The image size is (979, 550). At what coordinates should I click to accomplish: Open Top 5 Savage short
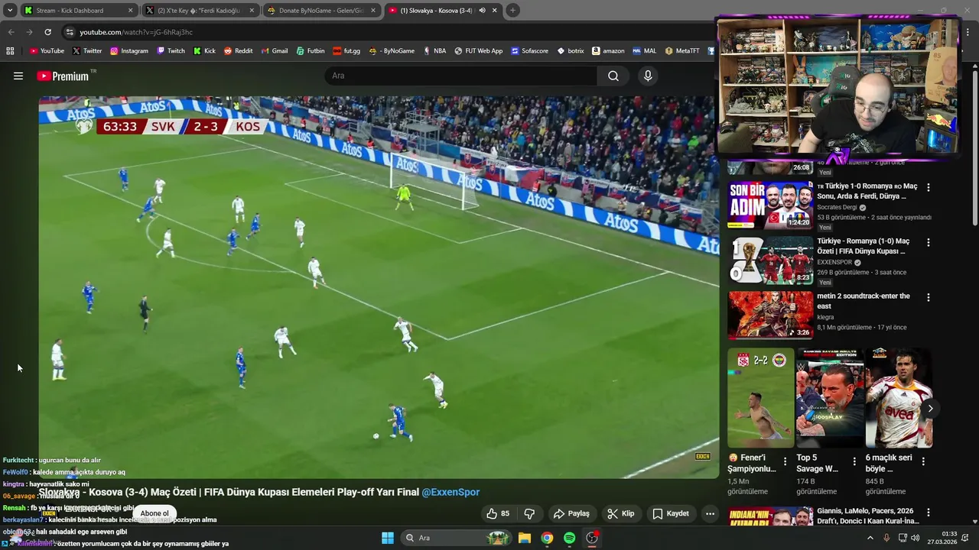pyautogui.click(x=830, y=398)
